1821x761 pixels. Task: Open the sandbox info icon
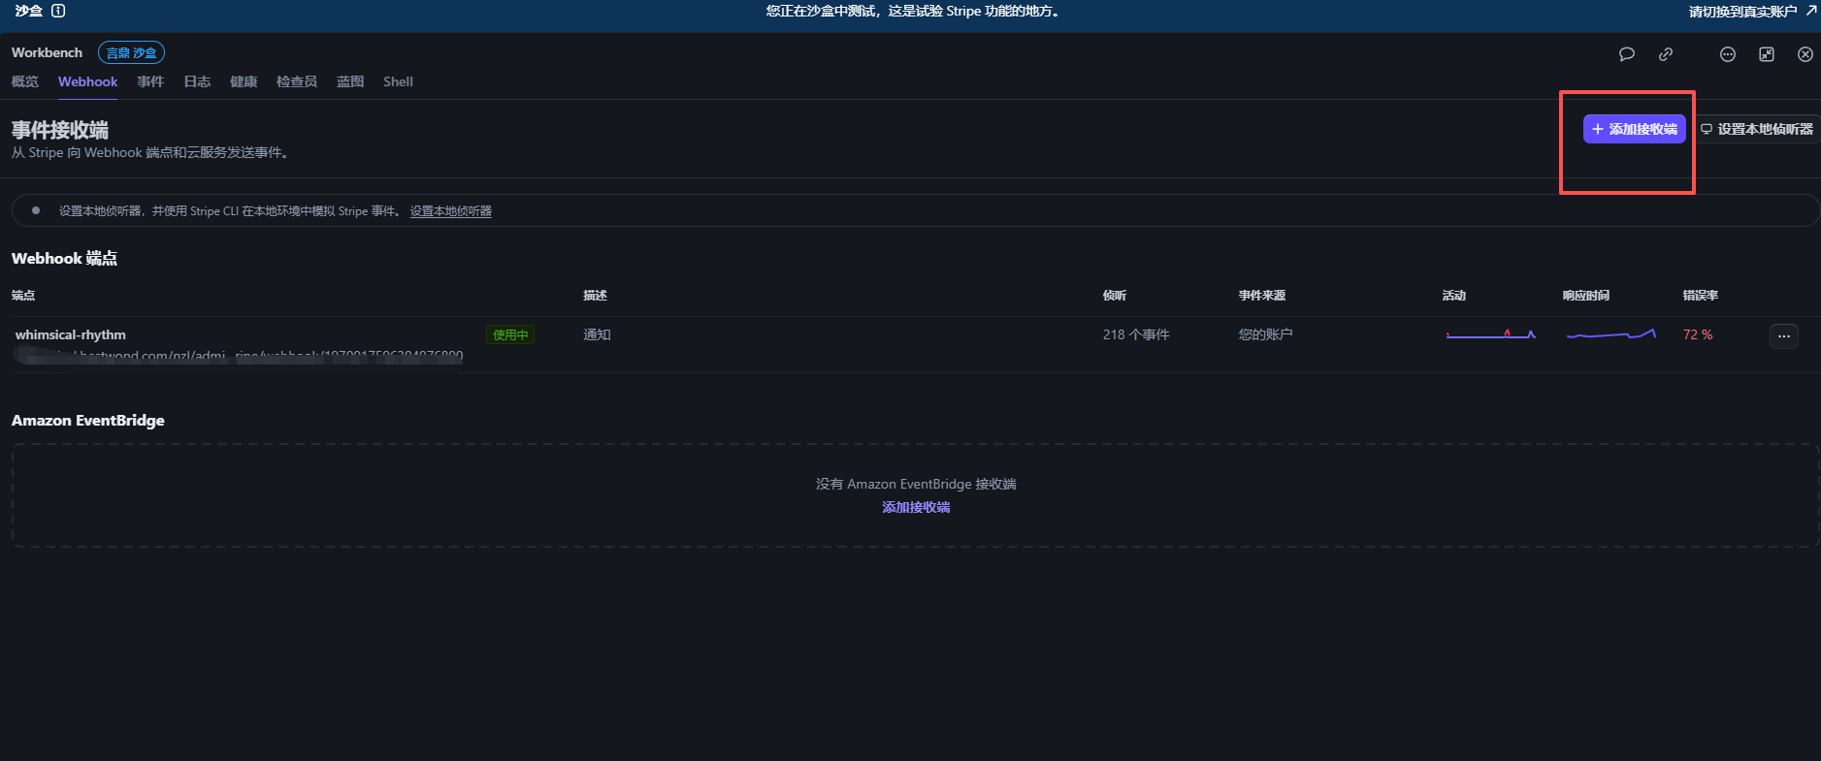point(58,11)
